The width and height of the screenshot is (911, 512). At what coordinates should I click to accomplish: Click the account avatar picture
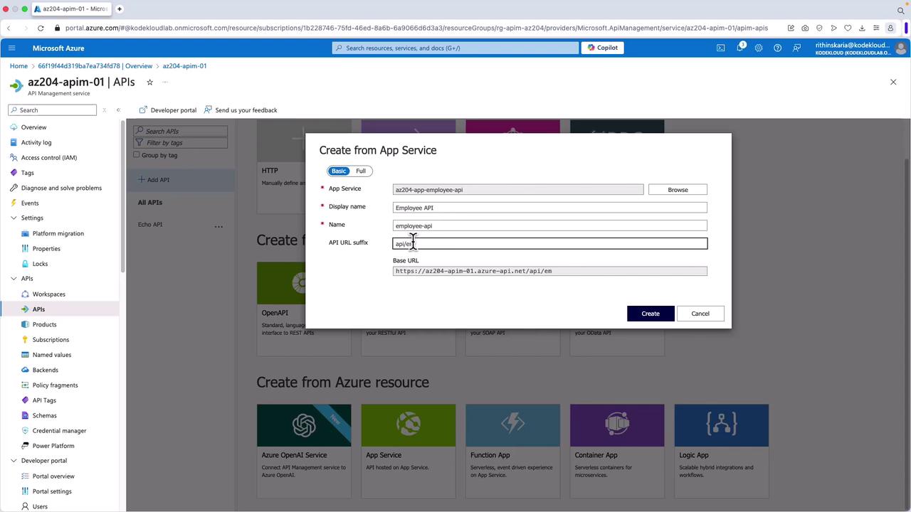(x=902, y=48)
